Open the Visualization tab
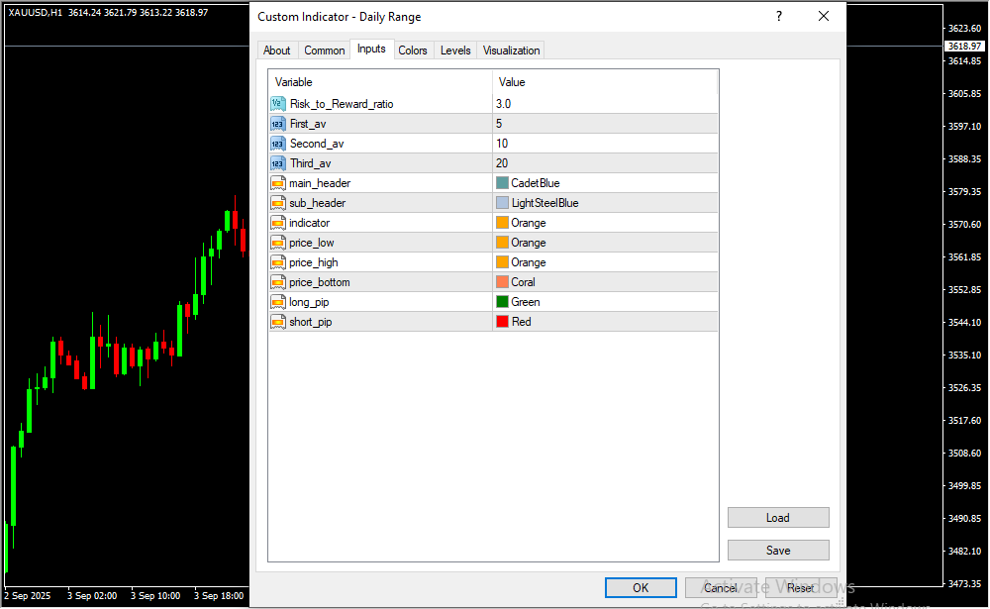 tap(511, 51)
